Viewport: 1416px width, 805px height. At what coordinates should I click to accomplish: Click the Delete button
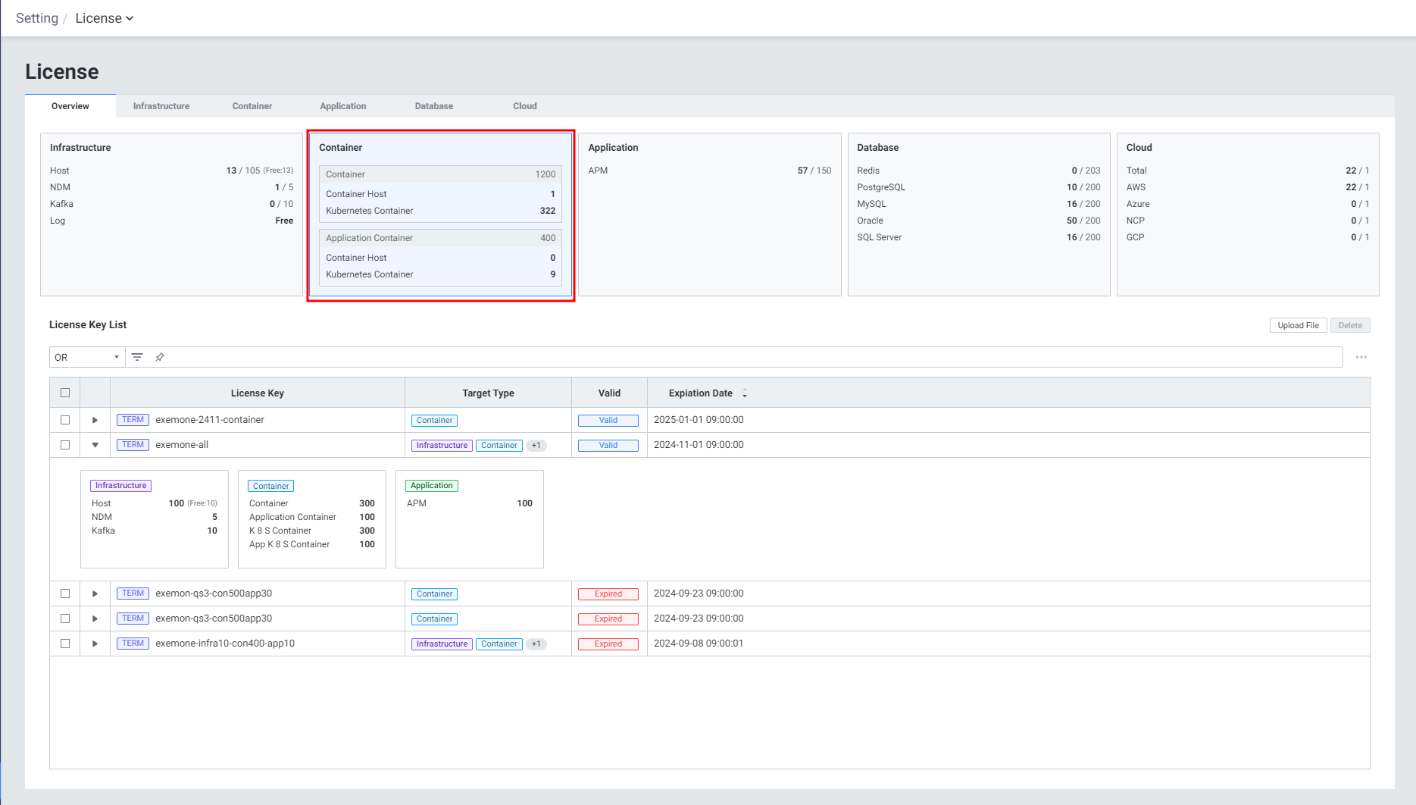[x=1350, y=325]
